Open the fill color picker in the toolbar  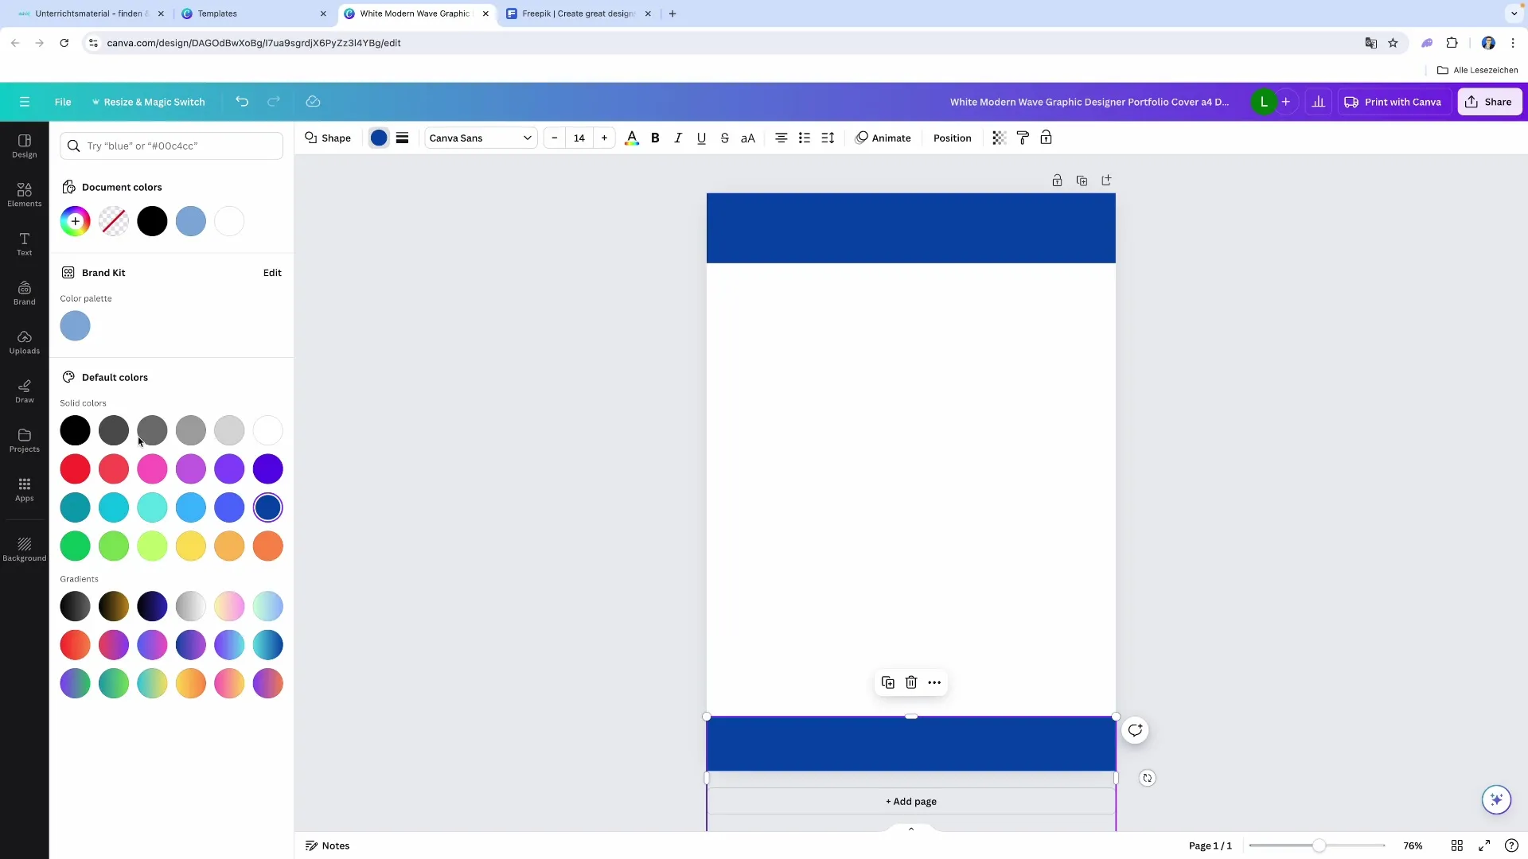379,138
